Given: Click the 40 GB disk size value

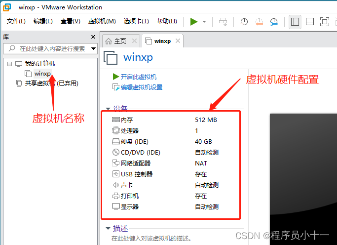Looking at the screenshot, I should 203,142.
